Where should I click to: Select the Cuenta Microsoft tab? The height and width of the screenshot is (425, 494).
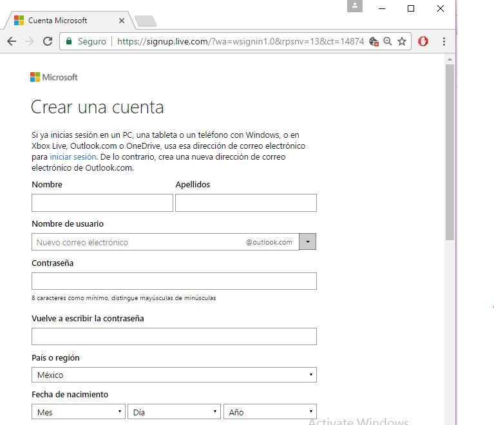(x=61, y=21)
